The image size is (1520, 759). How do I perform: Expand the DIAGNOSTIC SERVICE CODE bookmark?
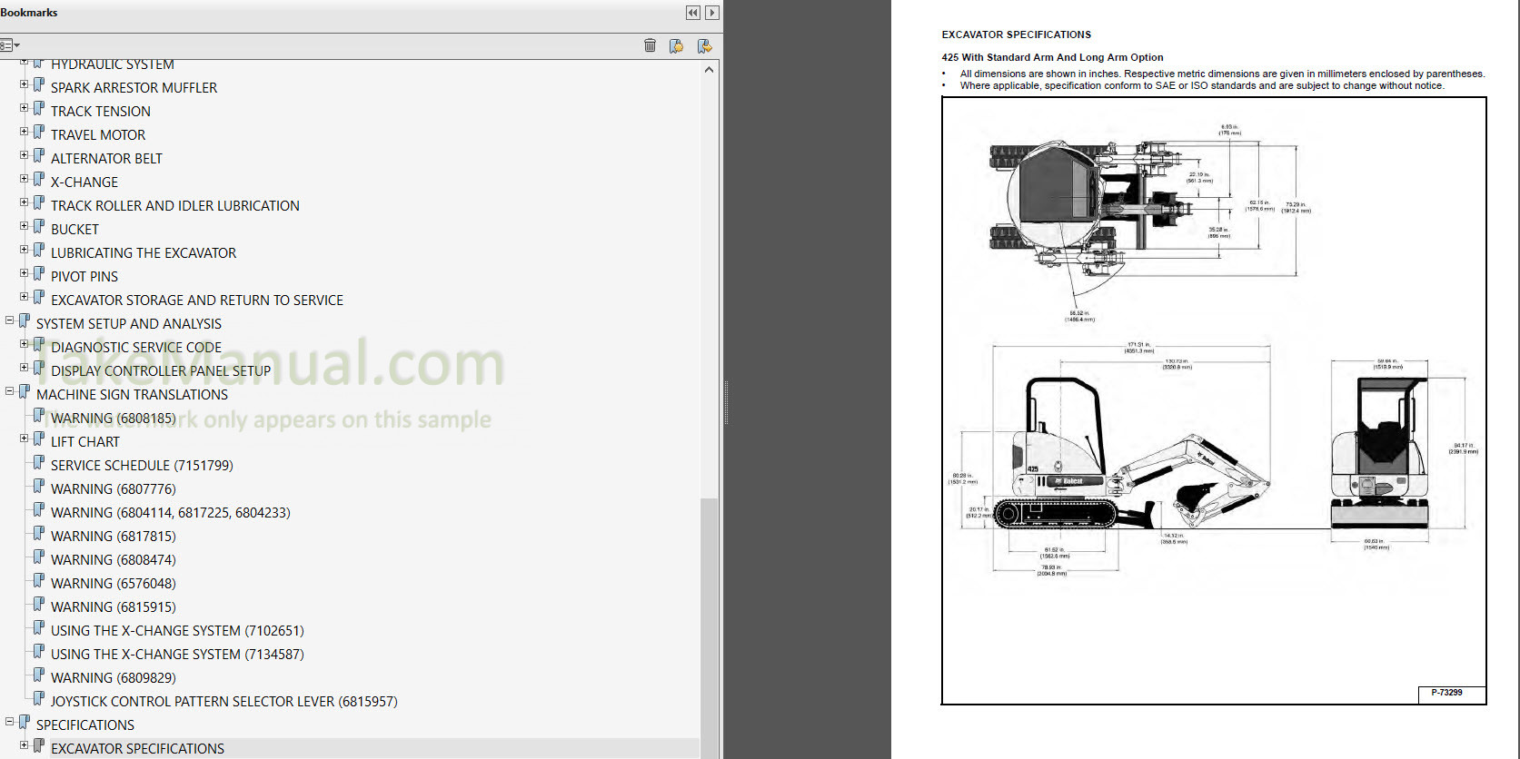(25, 344)
